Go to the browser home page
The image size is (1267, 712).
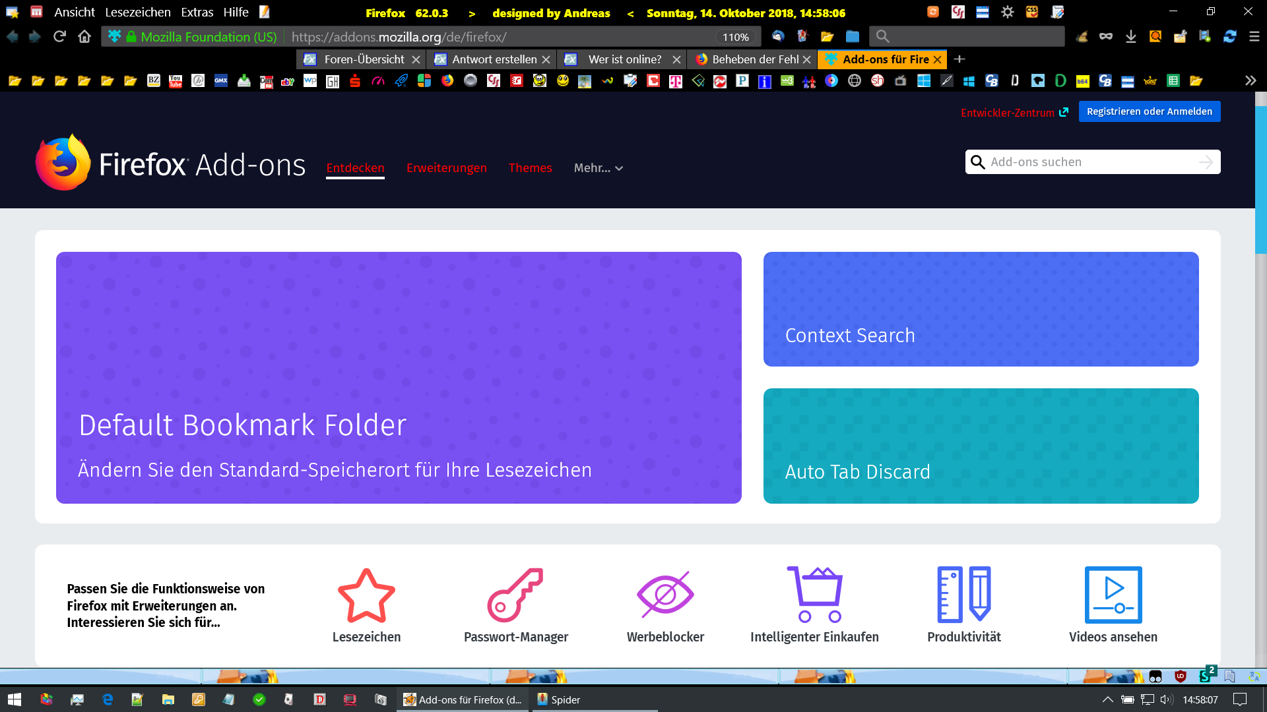click(84, 37)
